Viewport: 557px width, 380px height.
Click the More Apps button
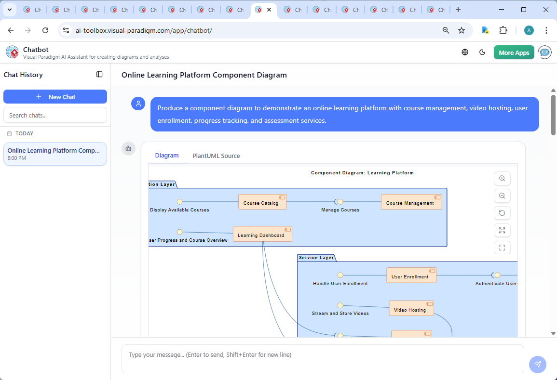(x=514, y=52)
